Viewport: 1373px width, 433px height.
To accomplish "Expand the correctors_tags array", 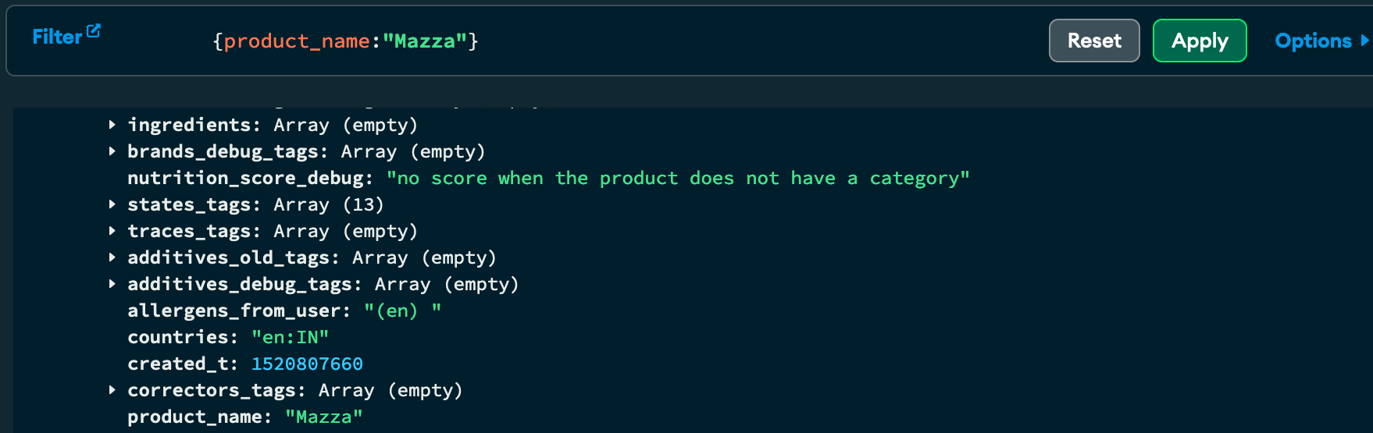I will pos(112,390).
